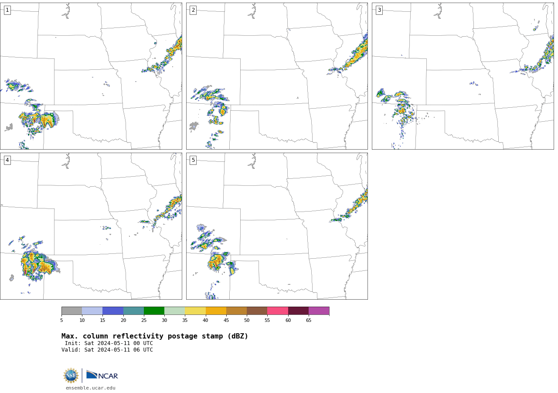Screen dimensions: 558x393
Task: Click the ensemble.ucar.edu text
Action: [91, 388]
